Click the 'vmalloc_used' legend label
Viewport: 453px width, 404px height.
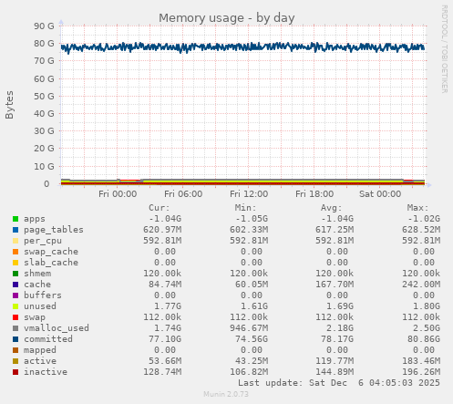[x=57, y=328]
